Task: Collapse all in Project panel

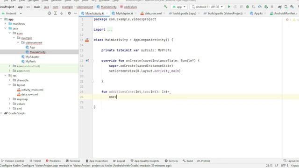Action: point(61,14)
